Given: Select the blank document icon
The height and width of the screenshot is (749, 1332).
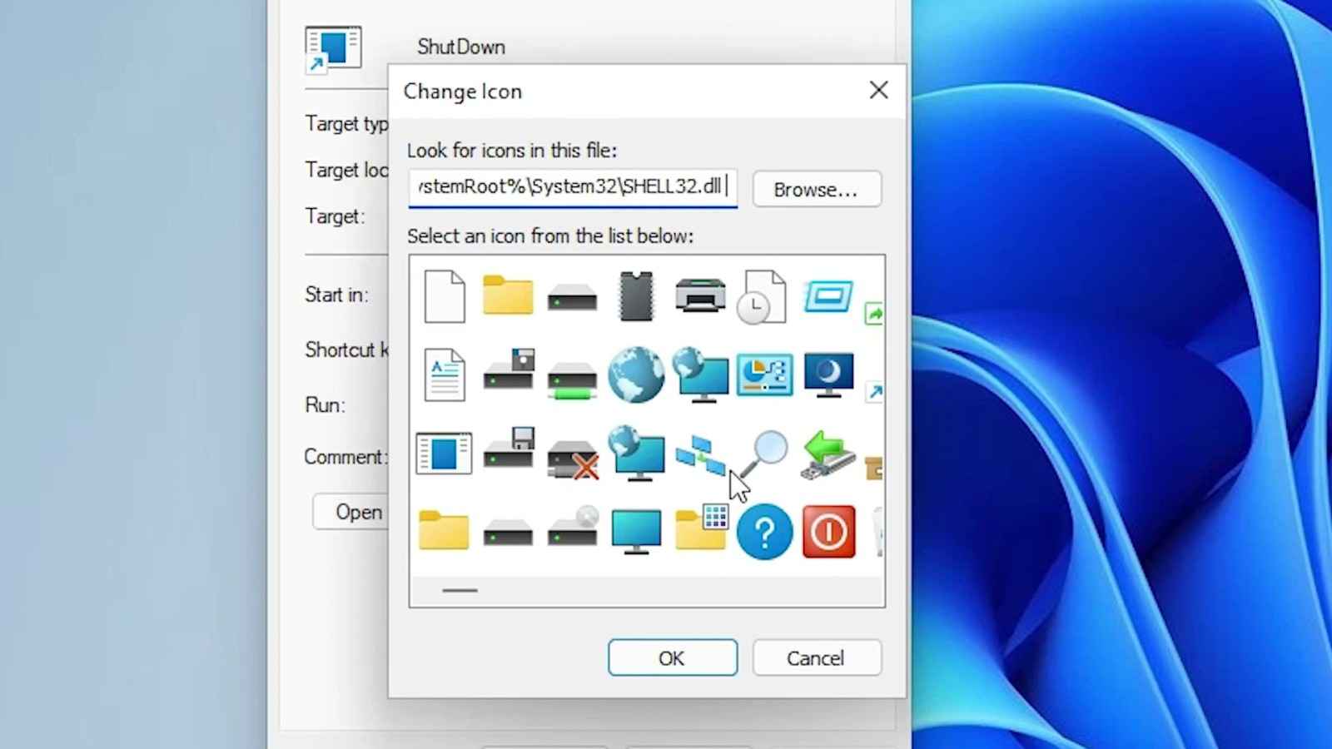Looking at the screenshot, I should pos(444,296).
